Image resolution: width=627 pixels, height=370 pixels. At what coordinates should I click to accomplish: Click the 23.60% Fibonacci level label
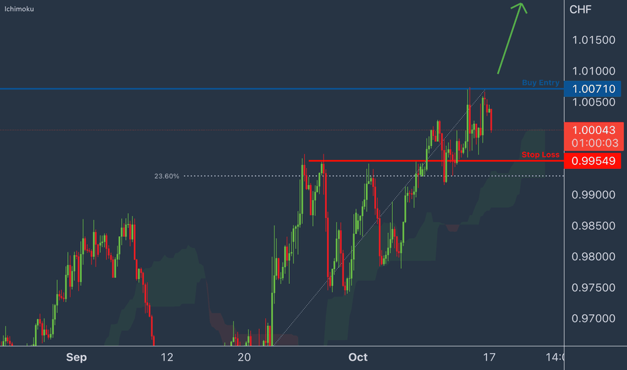[x=167, y=176]
